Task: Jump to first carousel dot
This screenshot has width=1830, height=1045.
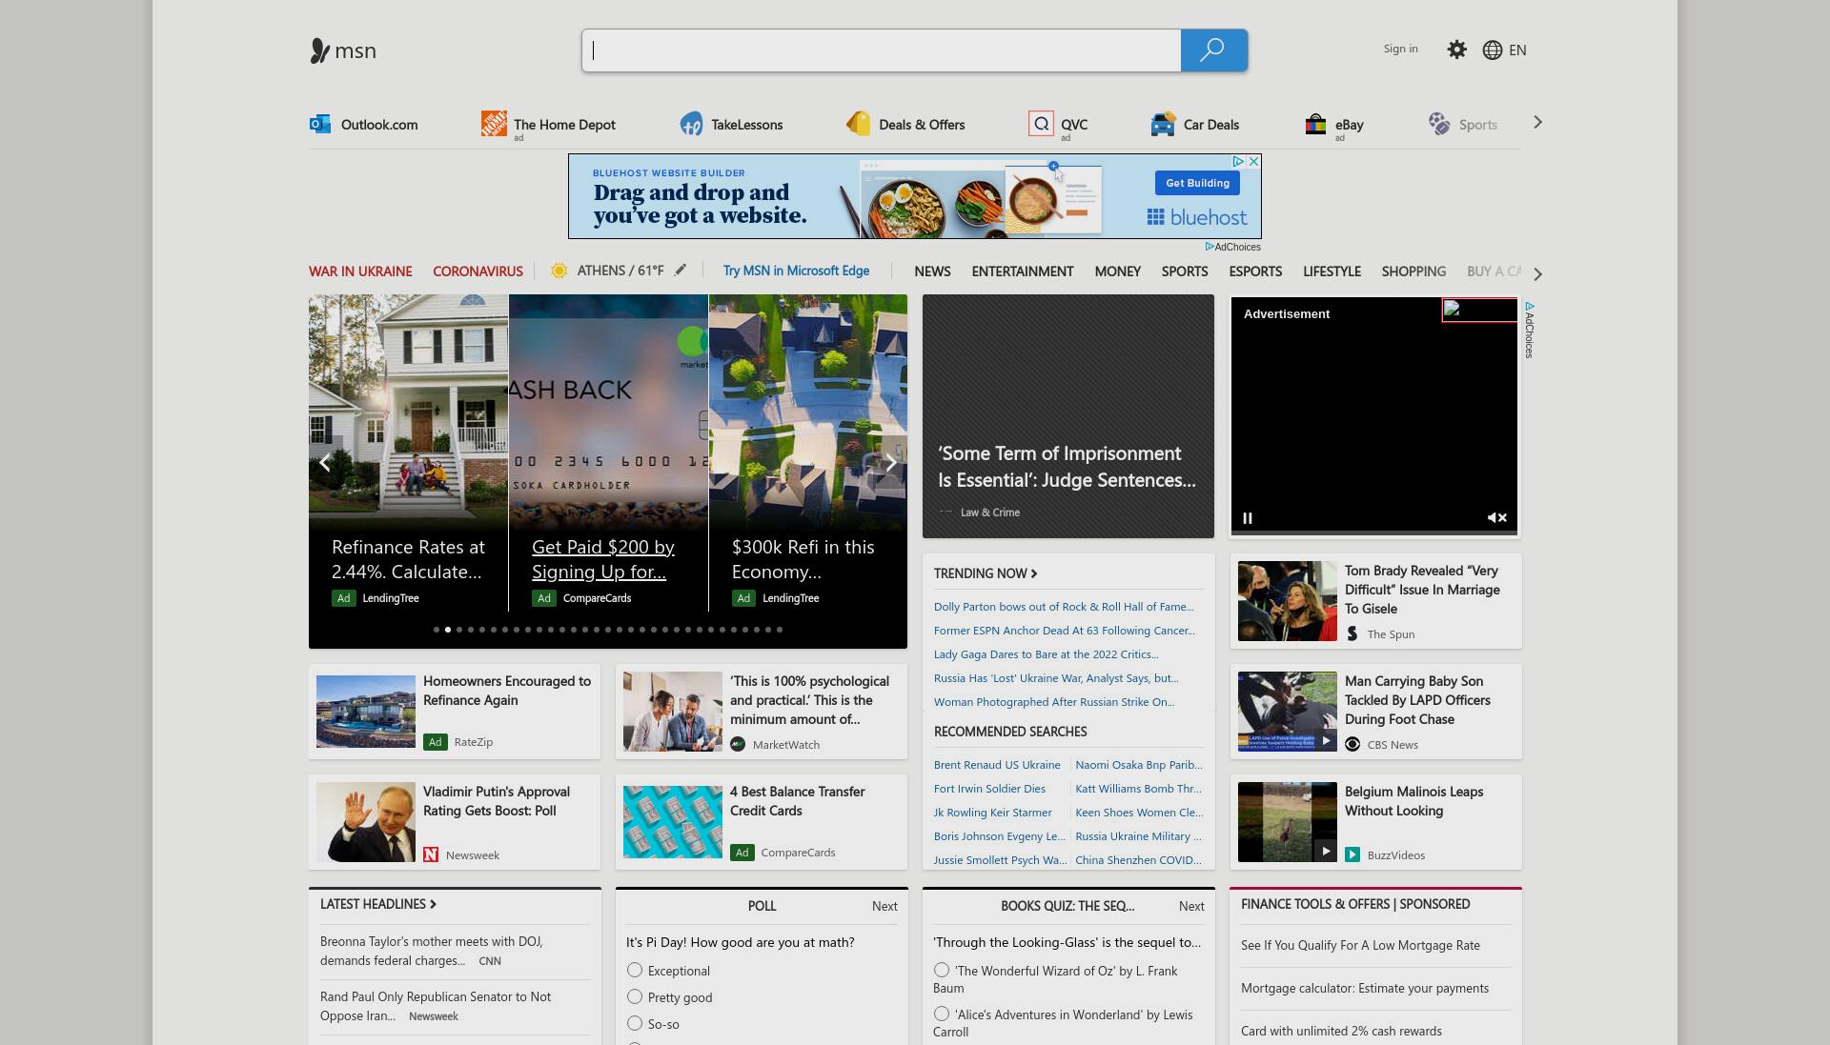Action: coord(437,630)
